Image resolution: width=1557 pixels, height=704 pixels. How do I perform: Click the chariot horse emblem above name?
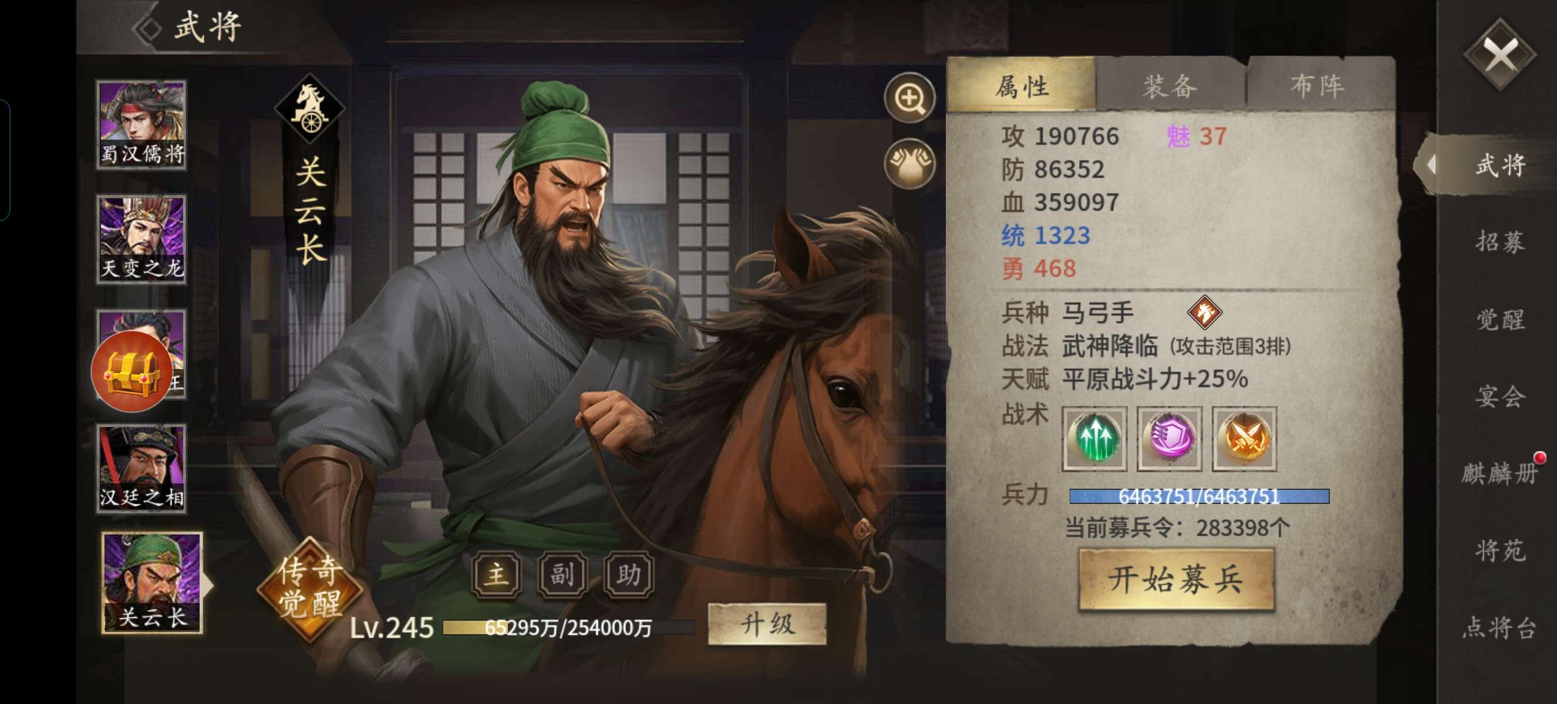310,109
